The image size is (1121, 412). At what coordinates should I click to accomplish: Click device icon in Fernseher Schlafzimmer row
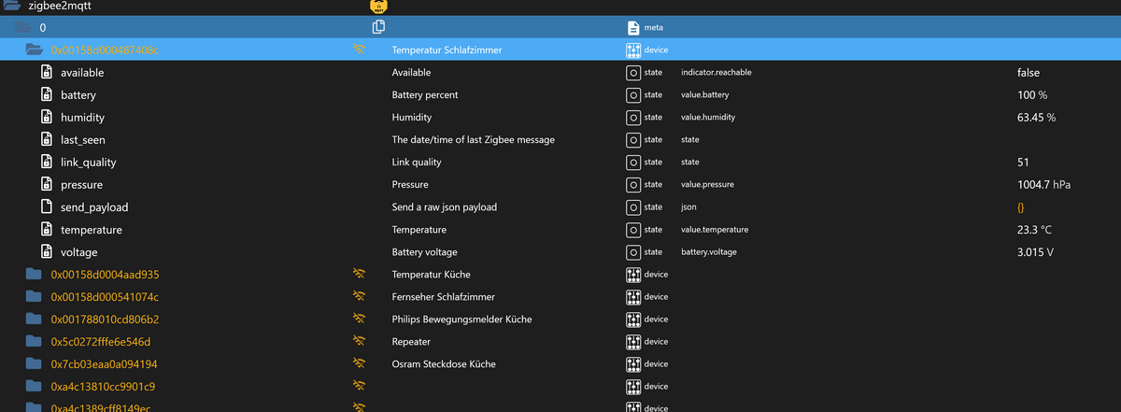pyautogui.click(x=633, y=296)
